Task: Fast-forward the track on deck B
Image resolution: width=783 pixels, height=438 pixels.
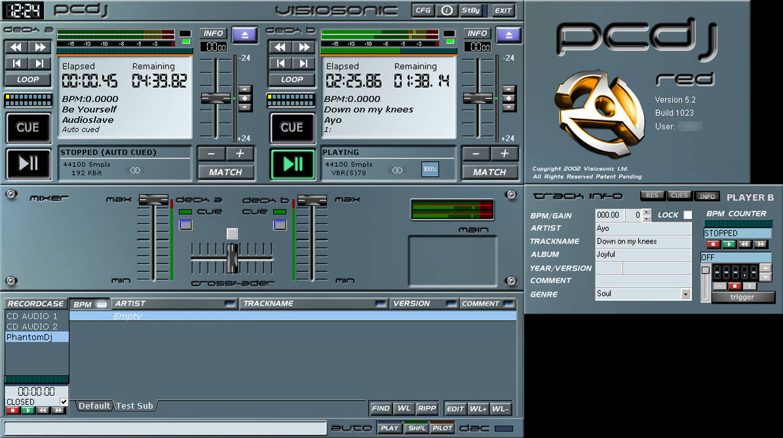Action: (x=304, y=47)
